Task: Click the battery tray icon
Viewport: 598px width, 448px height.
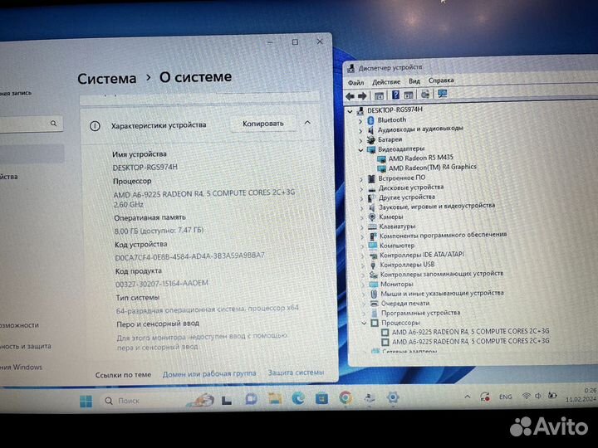Action: [551, 396]
